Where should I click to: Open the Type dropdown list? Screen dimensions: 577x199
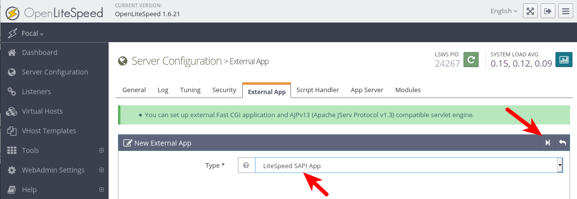[x=409, y=166]
